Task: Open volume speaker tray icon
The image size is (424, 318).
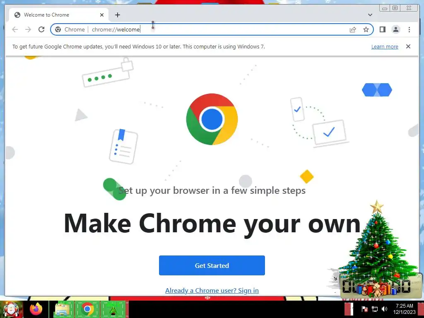Action: [x=384, y=309]
